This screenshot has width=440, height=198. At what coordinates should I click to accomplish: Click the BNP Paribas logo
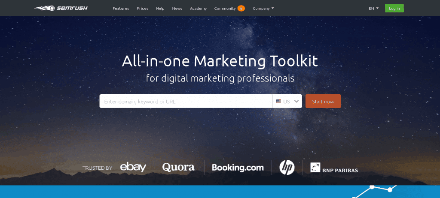[x=334, y=168]
